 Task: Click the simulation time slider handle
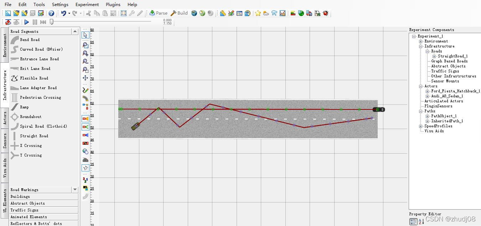pyautogui.click(x=52, y=22)
